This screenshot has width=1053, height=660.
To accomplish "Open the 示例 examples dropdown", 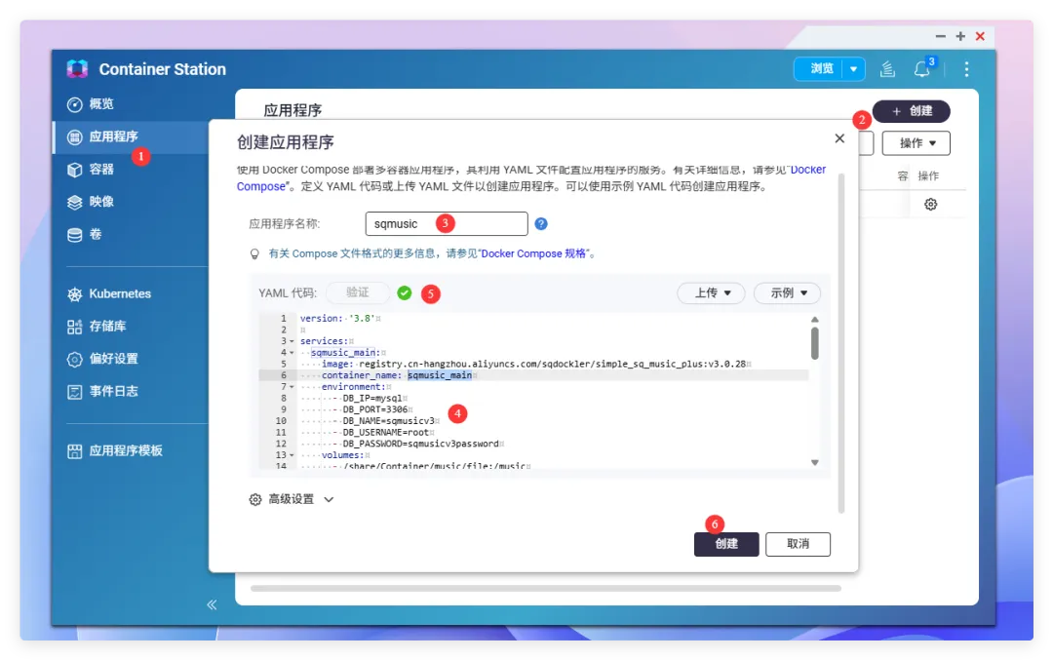I will click(787, 292).
